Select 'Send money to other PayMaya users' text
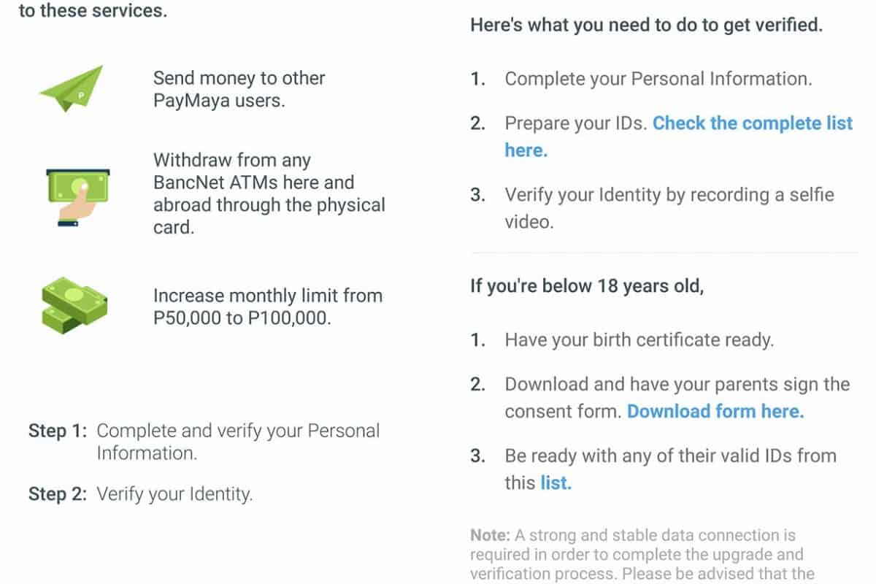876x584 pixels. (239, 89)
